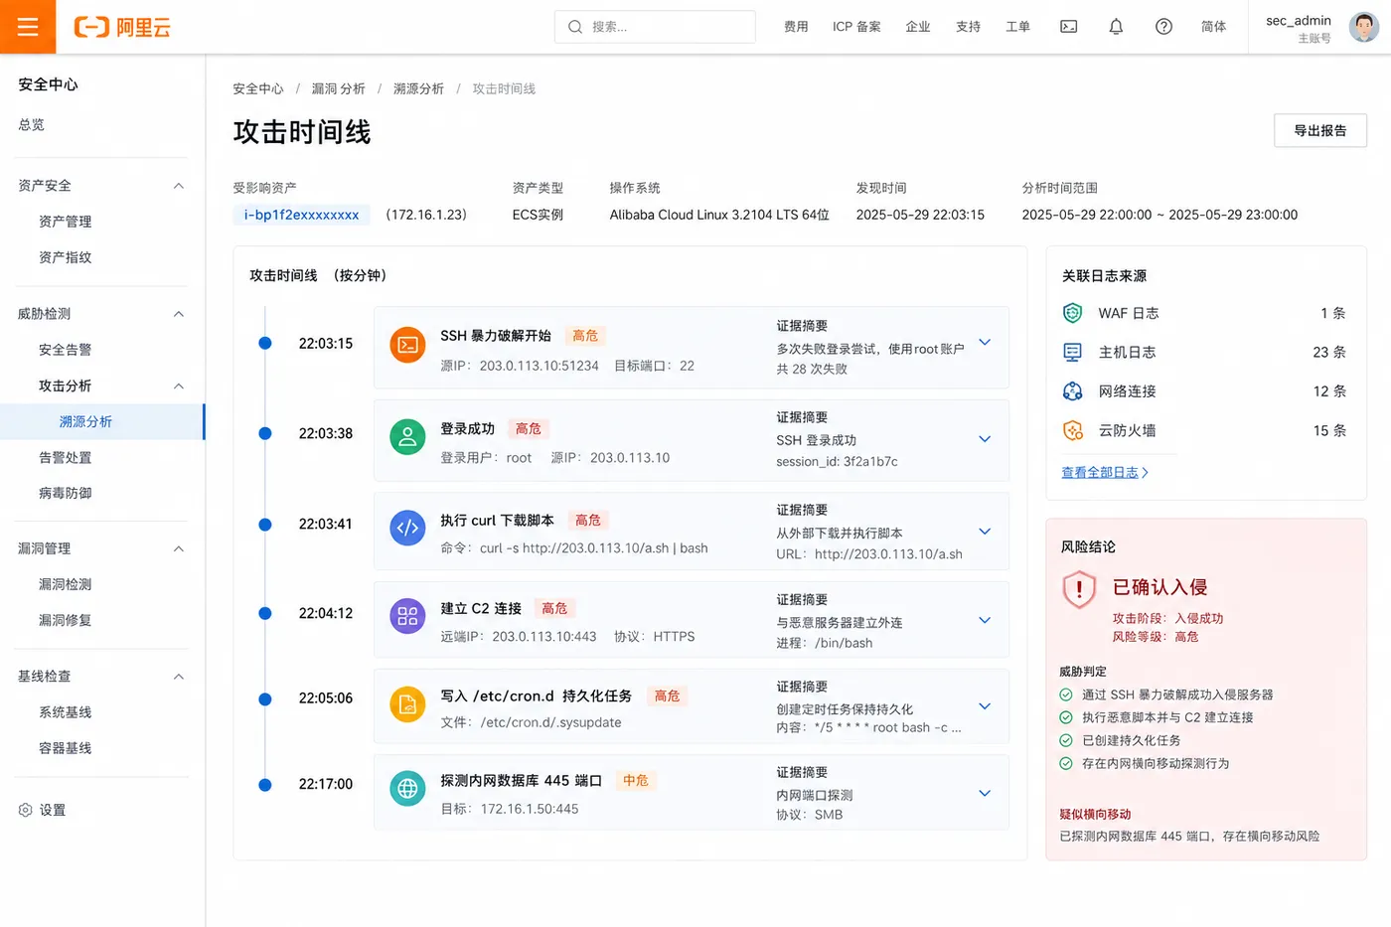The image size is (1391, 927).
Task: Go to 漏洞 分析 breadcrumb
Action: (x=339, y=88)
